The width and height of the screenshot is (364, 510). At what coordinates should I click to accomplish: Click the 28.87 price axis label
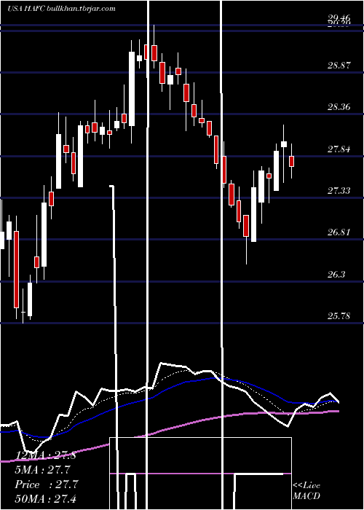click(339, 66)
